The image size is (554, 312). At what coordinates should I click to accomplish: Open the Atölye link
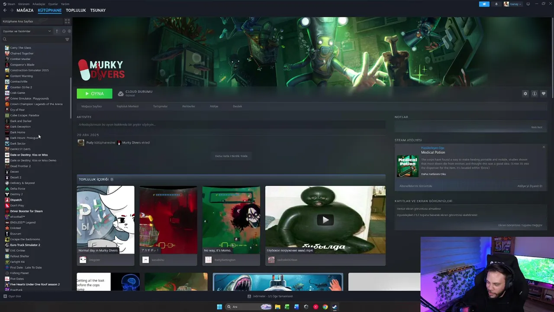coord(214,106)
